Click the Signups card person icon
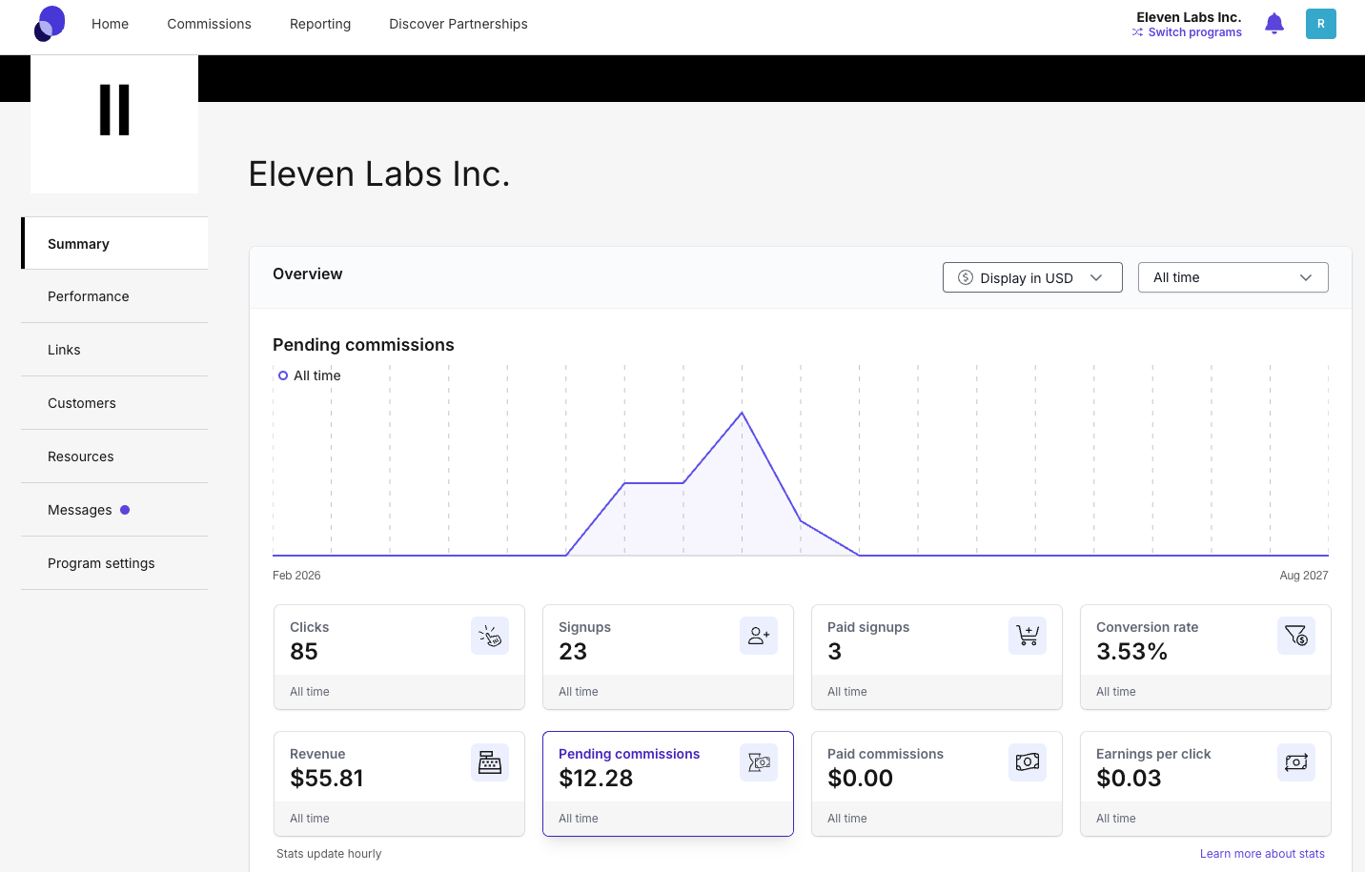This screenshot has width=1365, height=872. click(x=759, y=636)
